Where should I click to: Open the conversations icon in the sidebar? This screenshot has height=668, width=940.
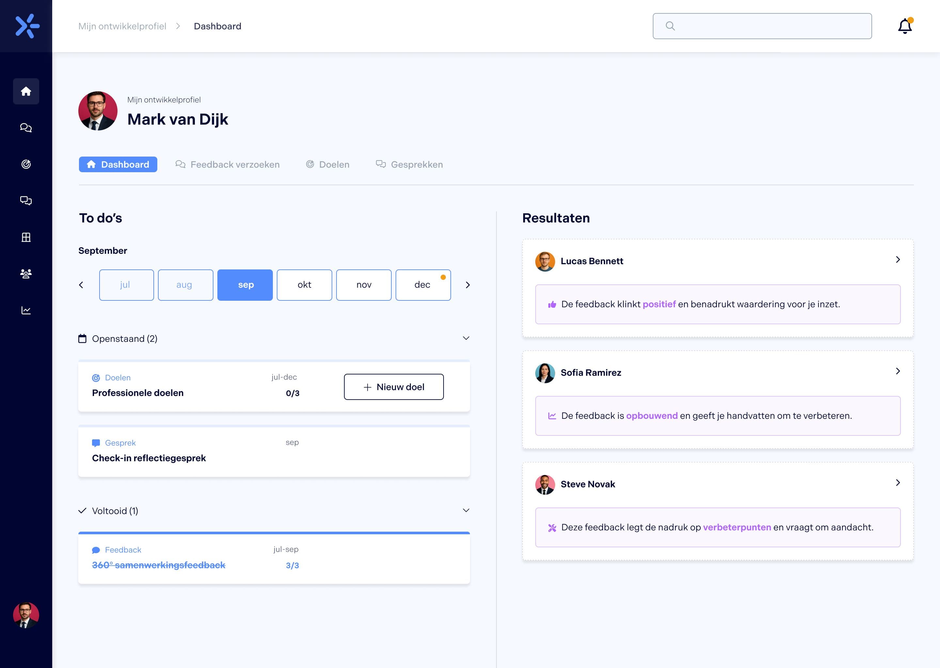click(x=26, y=200)
